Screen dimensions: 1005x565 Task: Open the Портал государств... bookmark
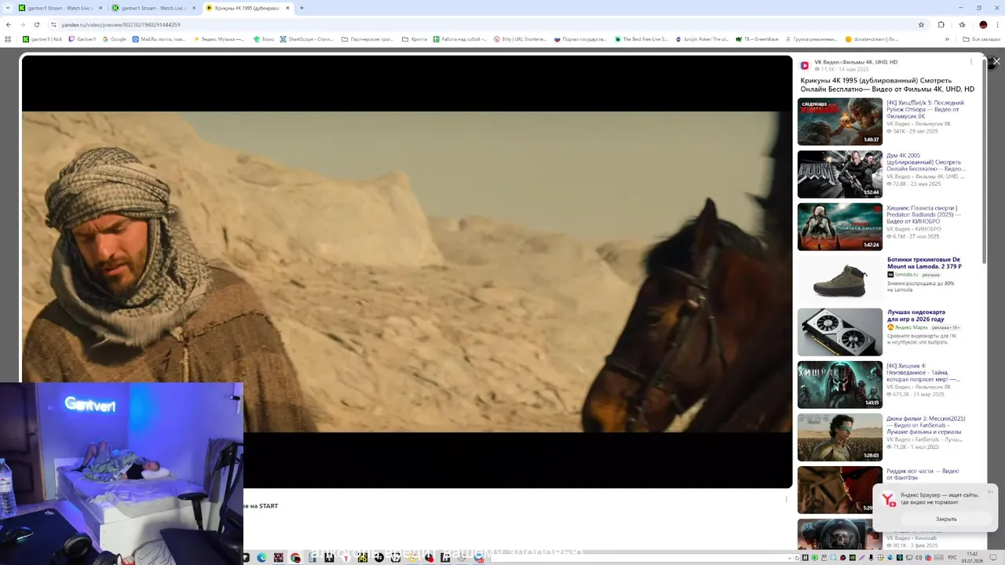580,38
